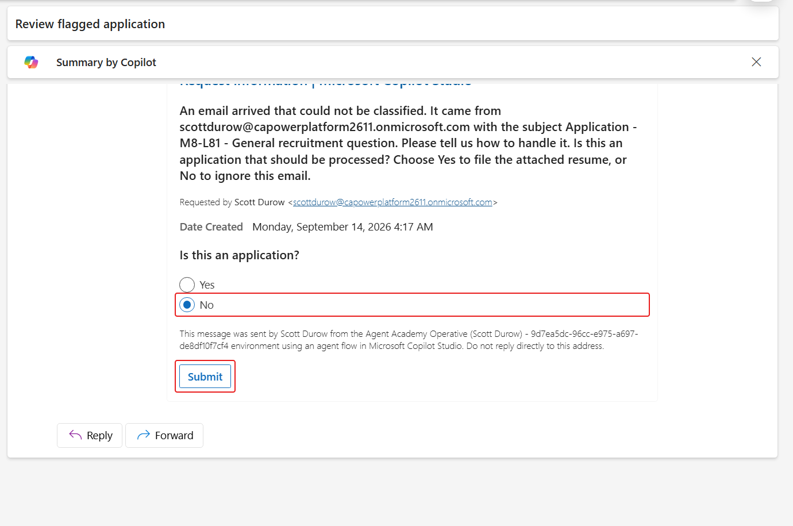Viewport: 793px width, 526px height.
Task: Select the No radio button
Action: pos(187,305)
